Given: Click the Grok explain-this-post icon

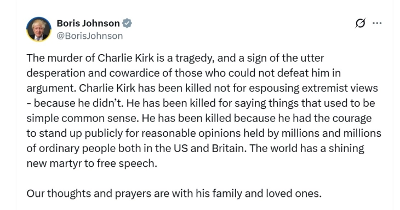Looking at the screenshot, I should click(360, 23).
